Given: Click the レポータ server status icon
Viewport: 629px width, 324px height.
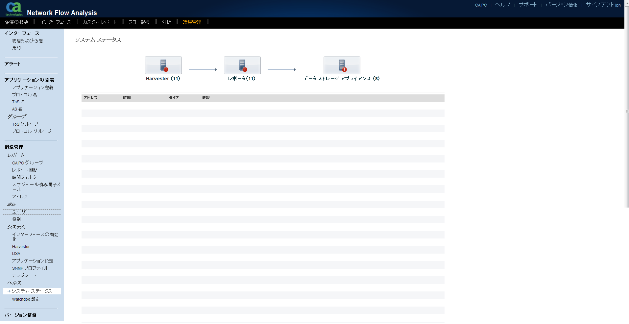Looking at the screenshot, I should 242,65.
